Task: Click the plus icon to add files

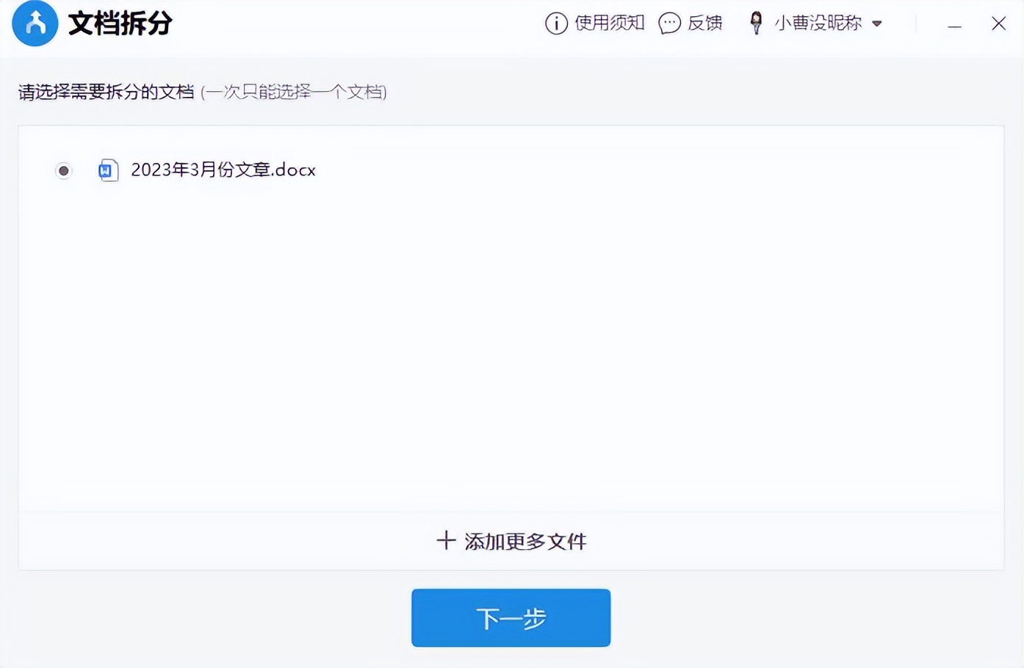Action: (x=446, y=541)
